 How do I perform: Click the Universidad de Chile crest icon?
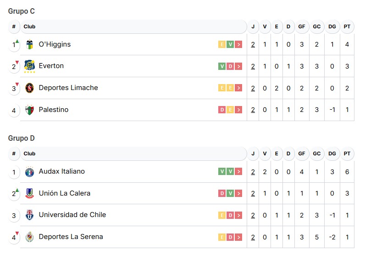click(x=30, y=215)
